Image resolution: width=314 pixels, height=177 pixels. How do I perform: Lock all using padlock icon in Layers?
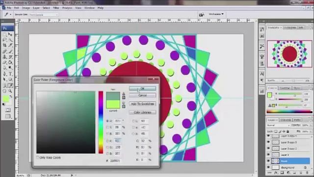pyautogui.click(x=288, y=131)
